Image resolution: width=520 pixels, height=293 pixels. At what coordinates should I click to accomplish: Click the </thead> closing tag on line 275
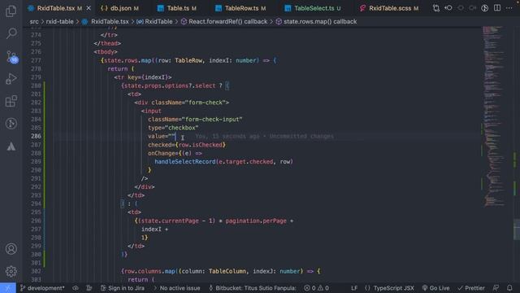click(x=107, y=43)
